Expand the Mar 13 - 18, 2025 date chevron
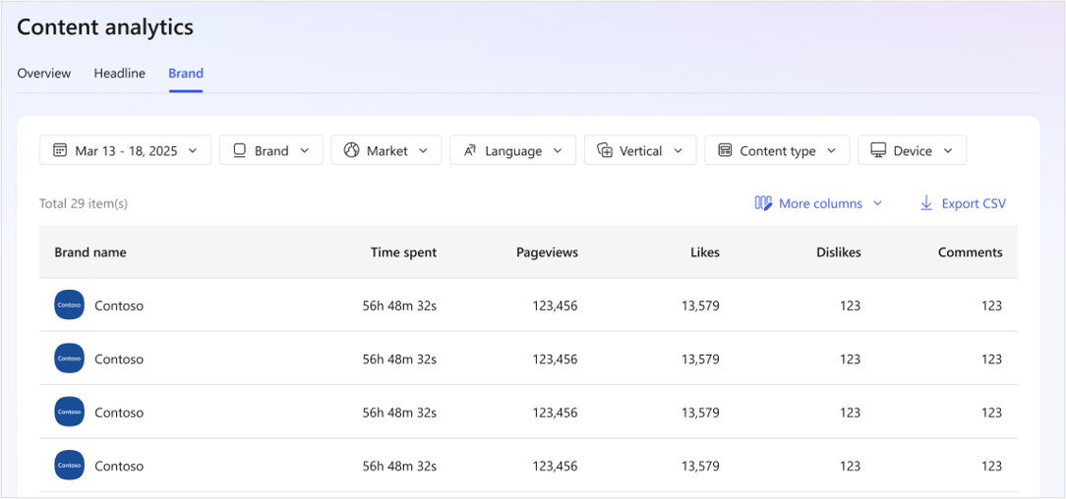Image resolution: width=1066 pixels, height=499 pixels. click(x=193, y=150)
